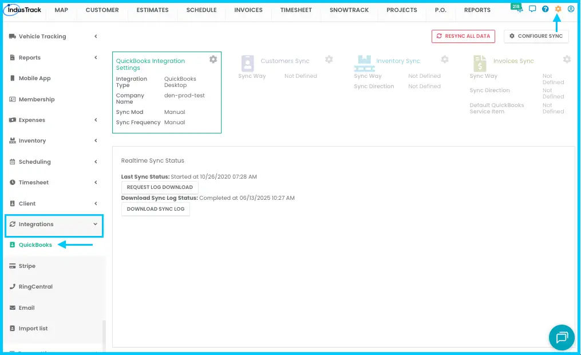This screenshot has width=581, height=355.
Task: Select Mobile App in the sidebar
Action: [34, 78]
